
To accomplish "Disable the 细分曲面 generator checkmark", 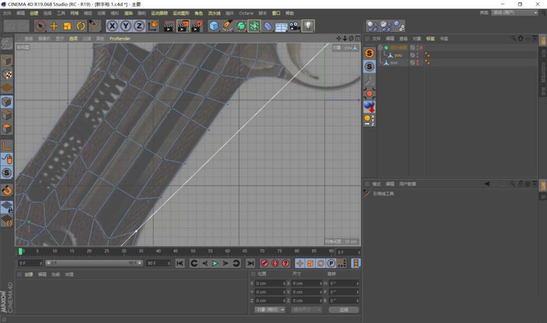I will pyautogui.click(x=386, y=48).
